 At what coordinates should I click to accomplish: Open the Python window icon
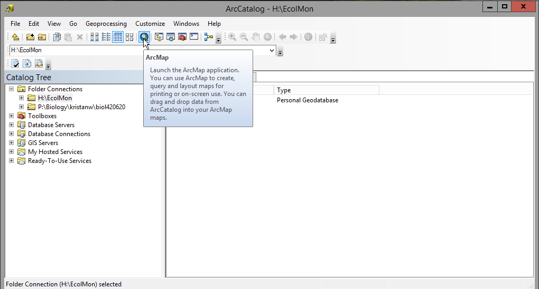pos(194,37)
